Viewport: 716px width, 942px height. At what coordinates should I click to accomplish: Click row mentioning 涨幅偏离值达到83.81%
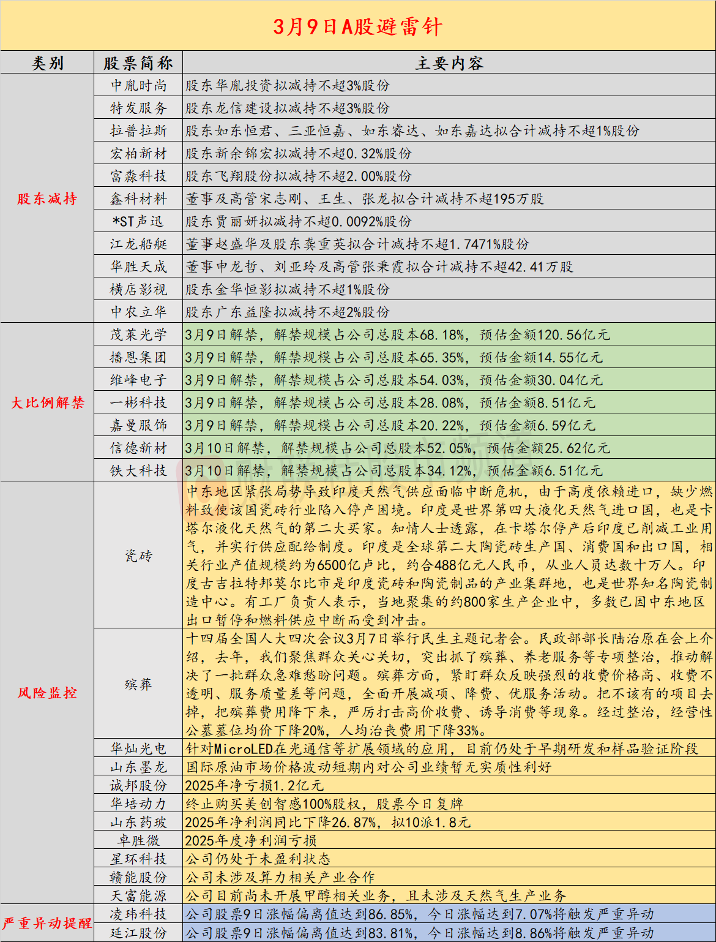[449, 933]
